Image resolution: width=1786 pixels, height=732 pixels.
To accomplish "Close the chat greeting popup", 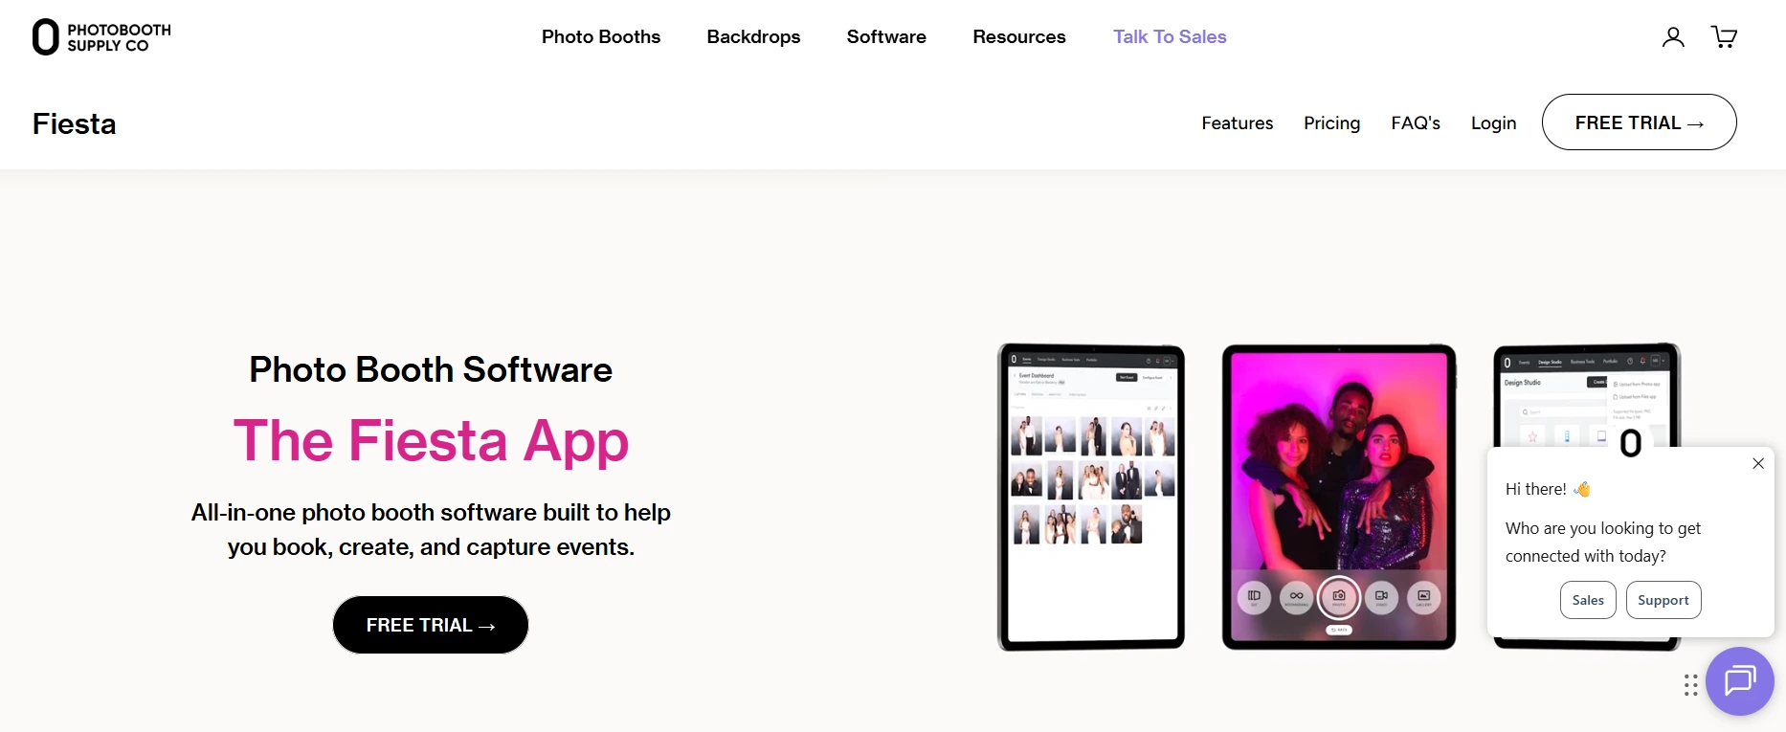I will [x=1758, y=463].
